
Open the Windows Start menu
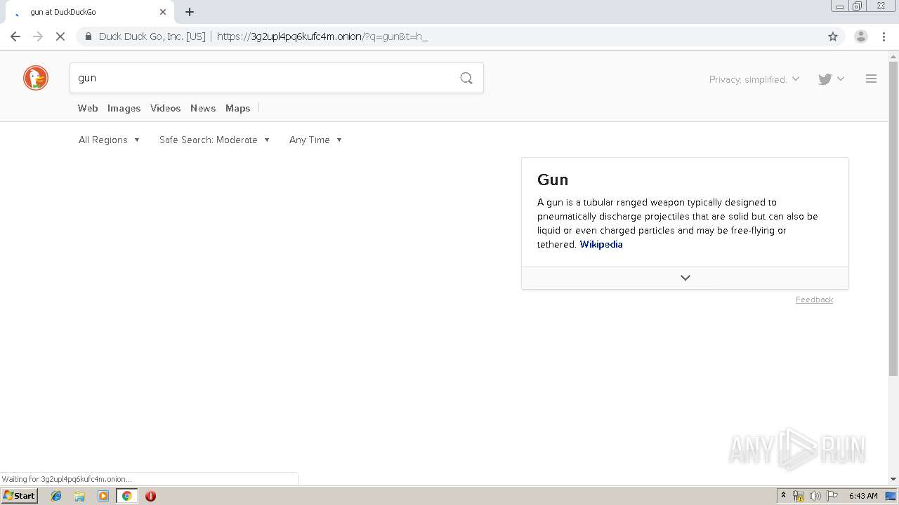tap(20, 496)
